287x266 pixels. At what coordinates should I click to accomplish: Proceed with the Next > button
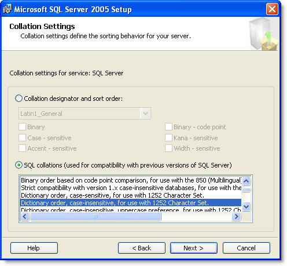click(194, 248)
